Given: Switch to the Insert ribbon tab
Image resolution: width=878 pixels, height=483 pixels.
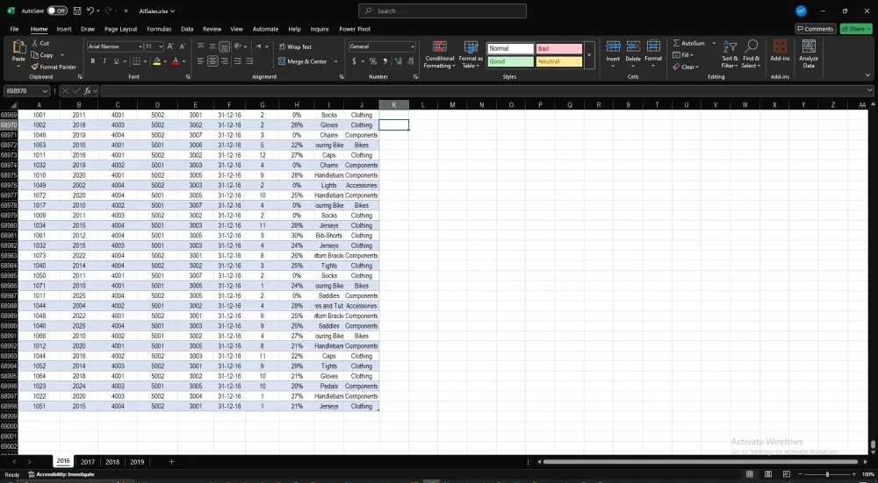Looking at the screenshot, I should coord(64,29).
